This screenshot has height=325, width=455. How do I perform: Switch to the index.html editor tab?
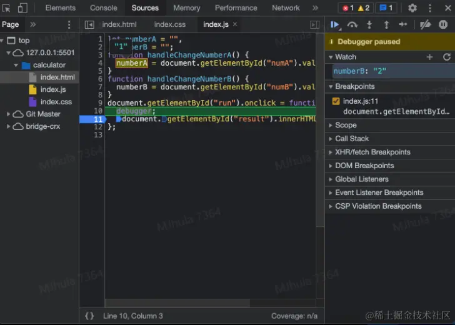119,24
